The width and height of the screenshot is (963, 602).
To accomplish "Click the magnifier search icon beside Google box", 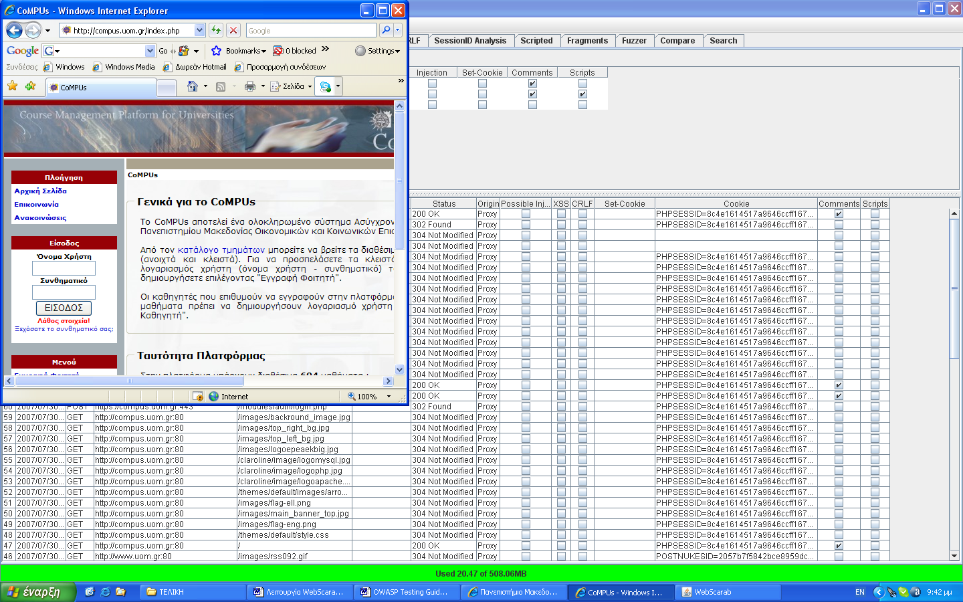I will [x=386, y=30].
